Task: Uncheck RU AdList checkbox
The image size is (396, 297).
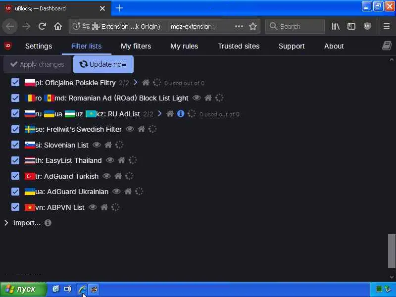Action: (x=15, y=114)
